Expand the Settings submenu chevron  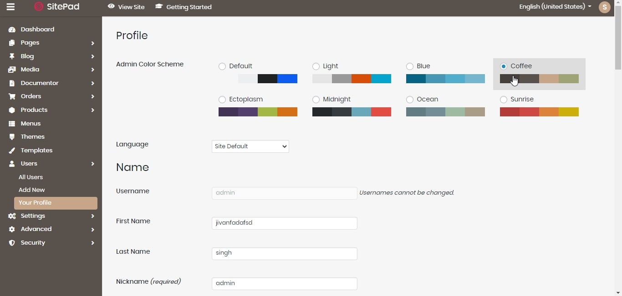pos(92,216)
